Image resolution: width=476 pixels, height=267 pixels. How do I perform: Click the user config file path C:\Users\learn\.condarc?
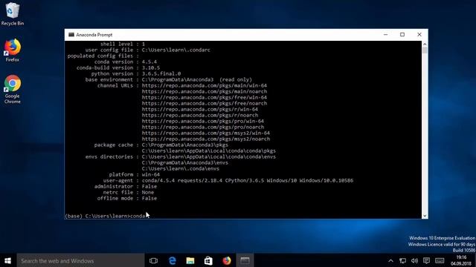(x=176, y=50)
